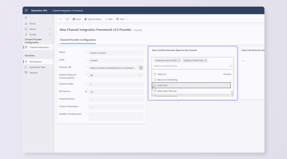
Task: Click the New button in the toolbar
Action: 108,19
